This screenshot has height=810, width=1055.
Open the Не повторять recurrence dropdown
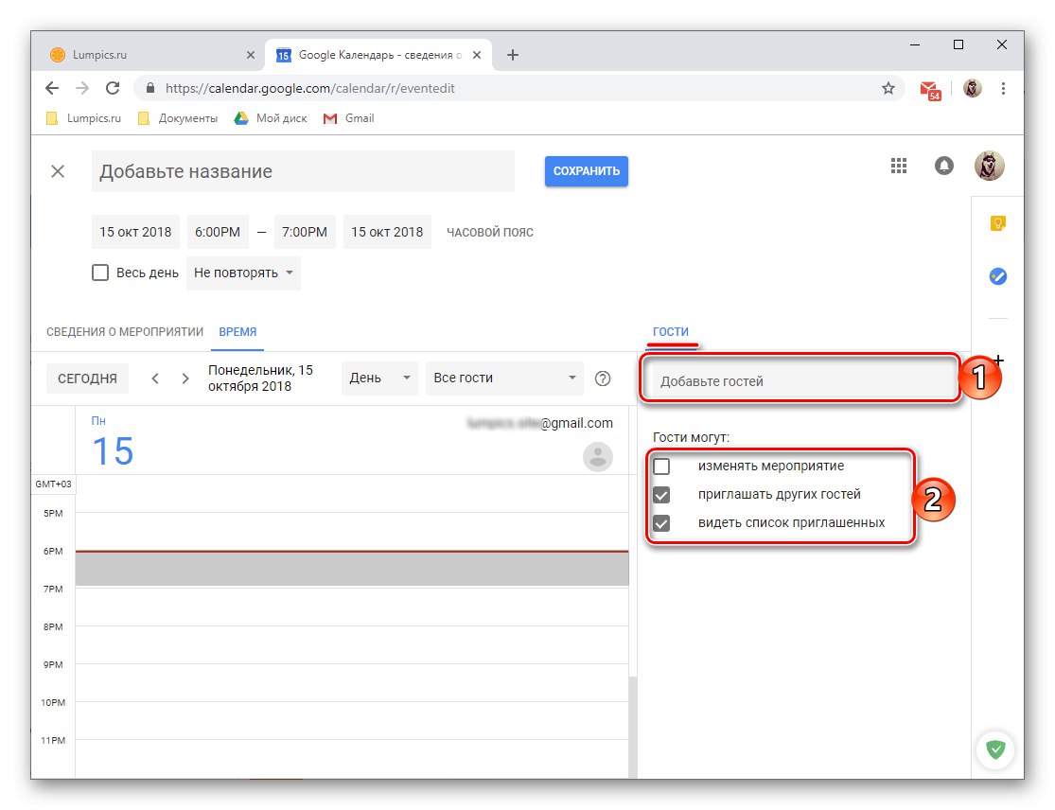(x=242, y=273)
